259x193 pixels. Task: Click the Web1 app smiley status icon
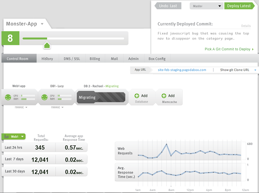click(8, 97)
